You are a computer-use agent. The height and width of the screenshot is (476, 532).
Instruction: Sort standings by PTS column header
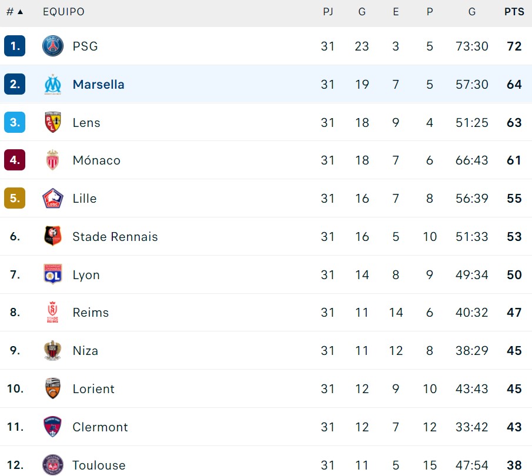(x=514, y=12)
